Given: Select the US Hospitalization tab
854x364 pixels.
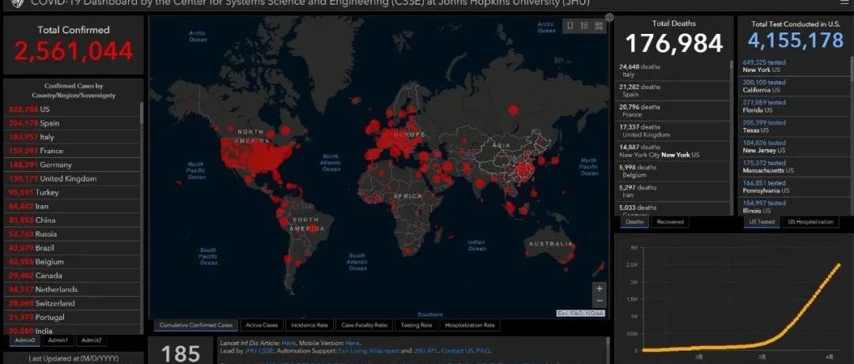Looking at the screenshot, I should pos(811,222).
